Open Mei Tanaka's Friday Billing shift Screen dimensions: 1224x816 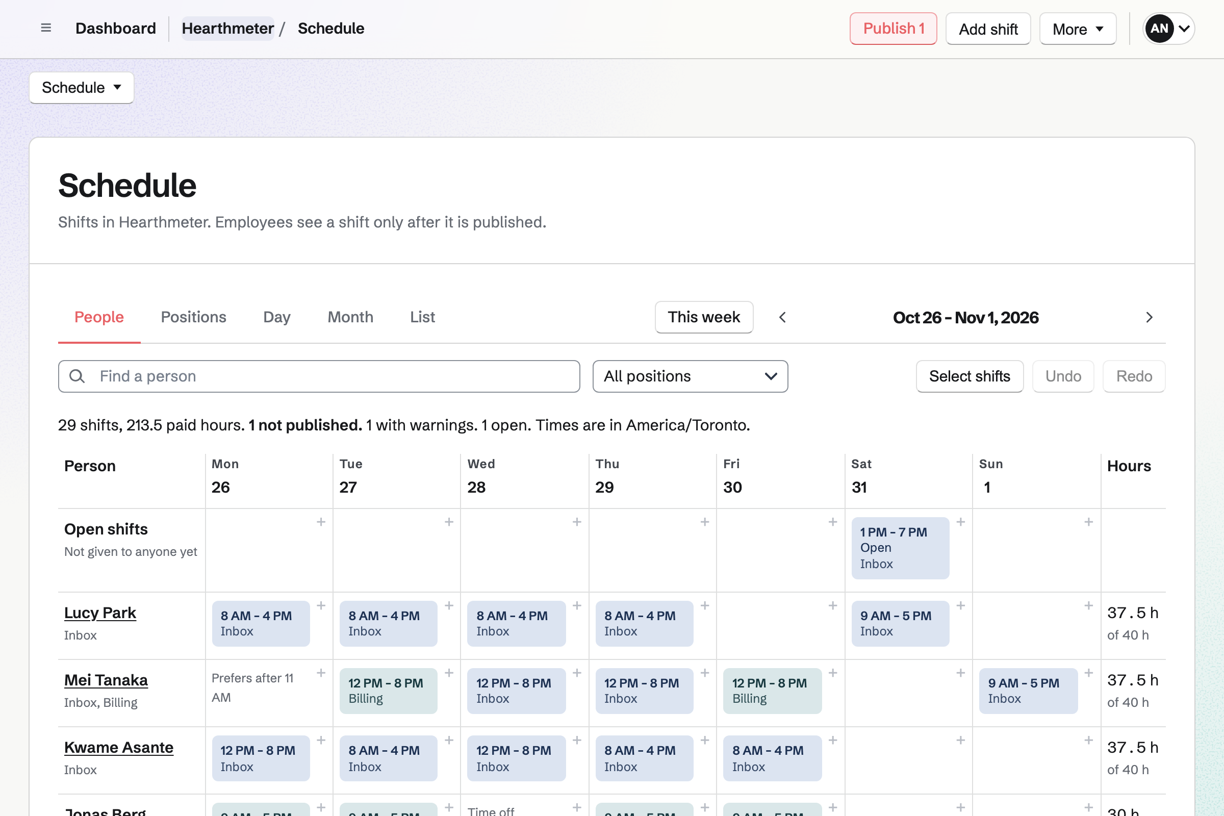[772, 691]
